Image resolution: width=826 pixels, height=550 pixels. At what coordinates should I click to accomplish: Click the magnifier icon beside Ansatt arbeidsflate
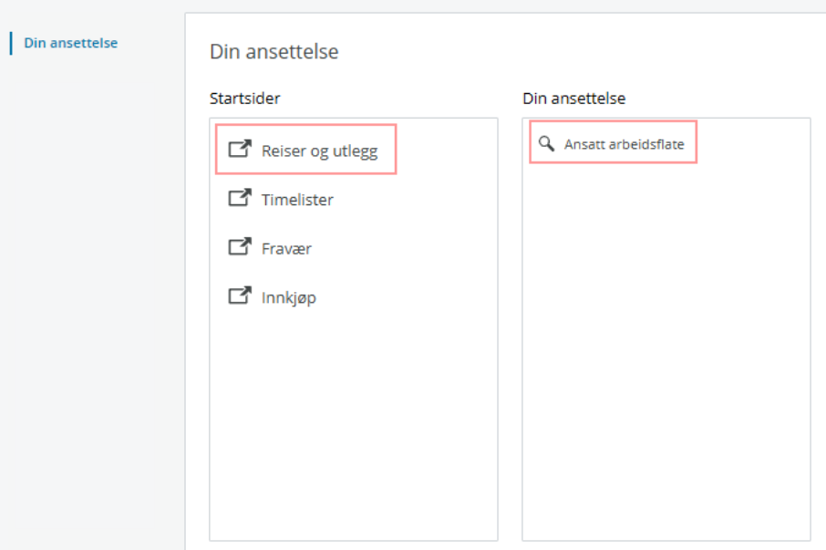[547, 142]
